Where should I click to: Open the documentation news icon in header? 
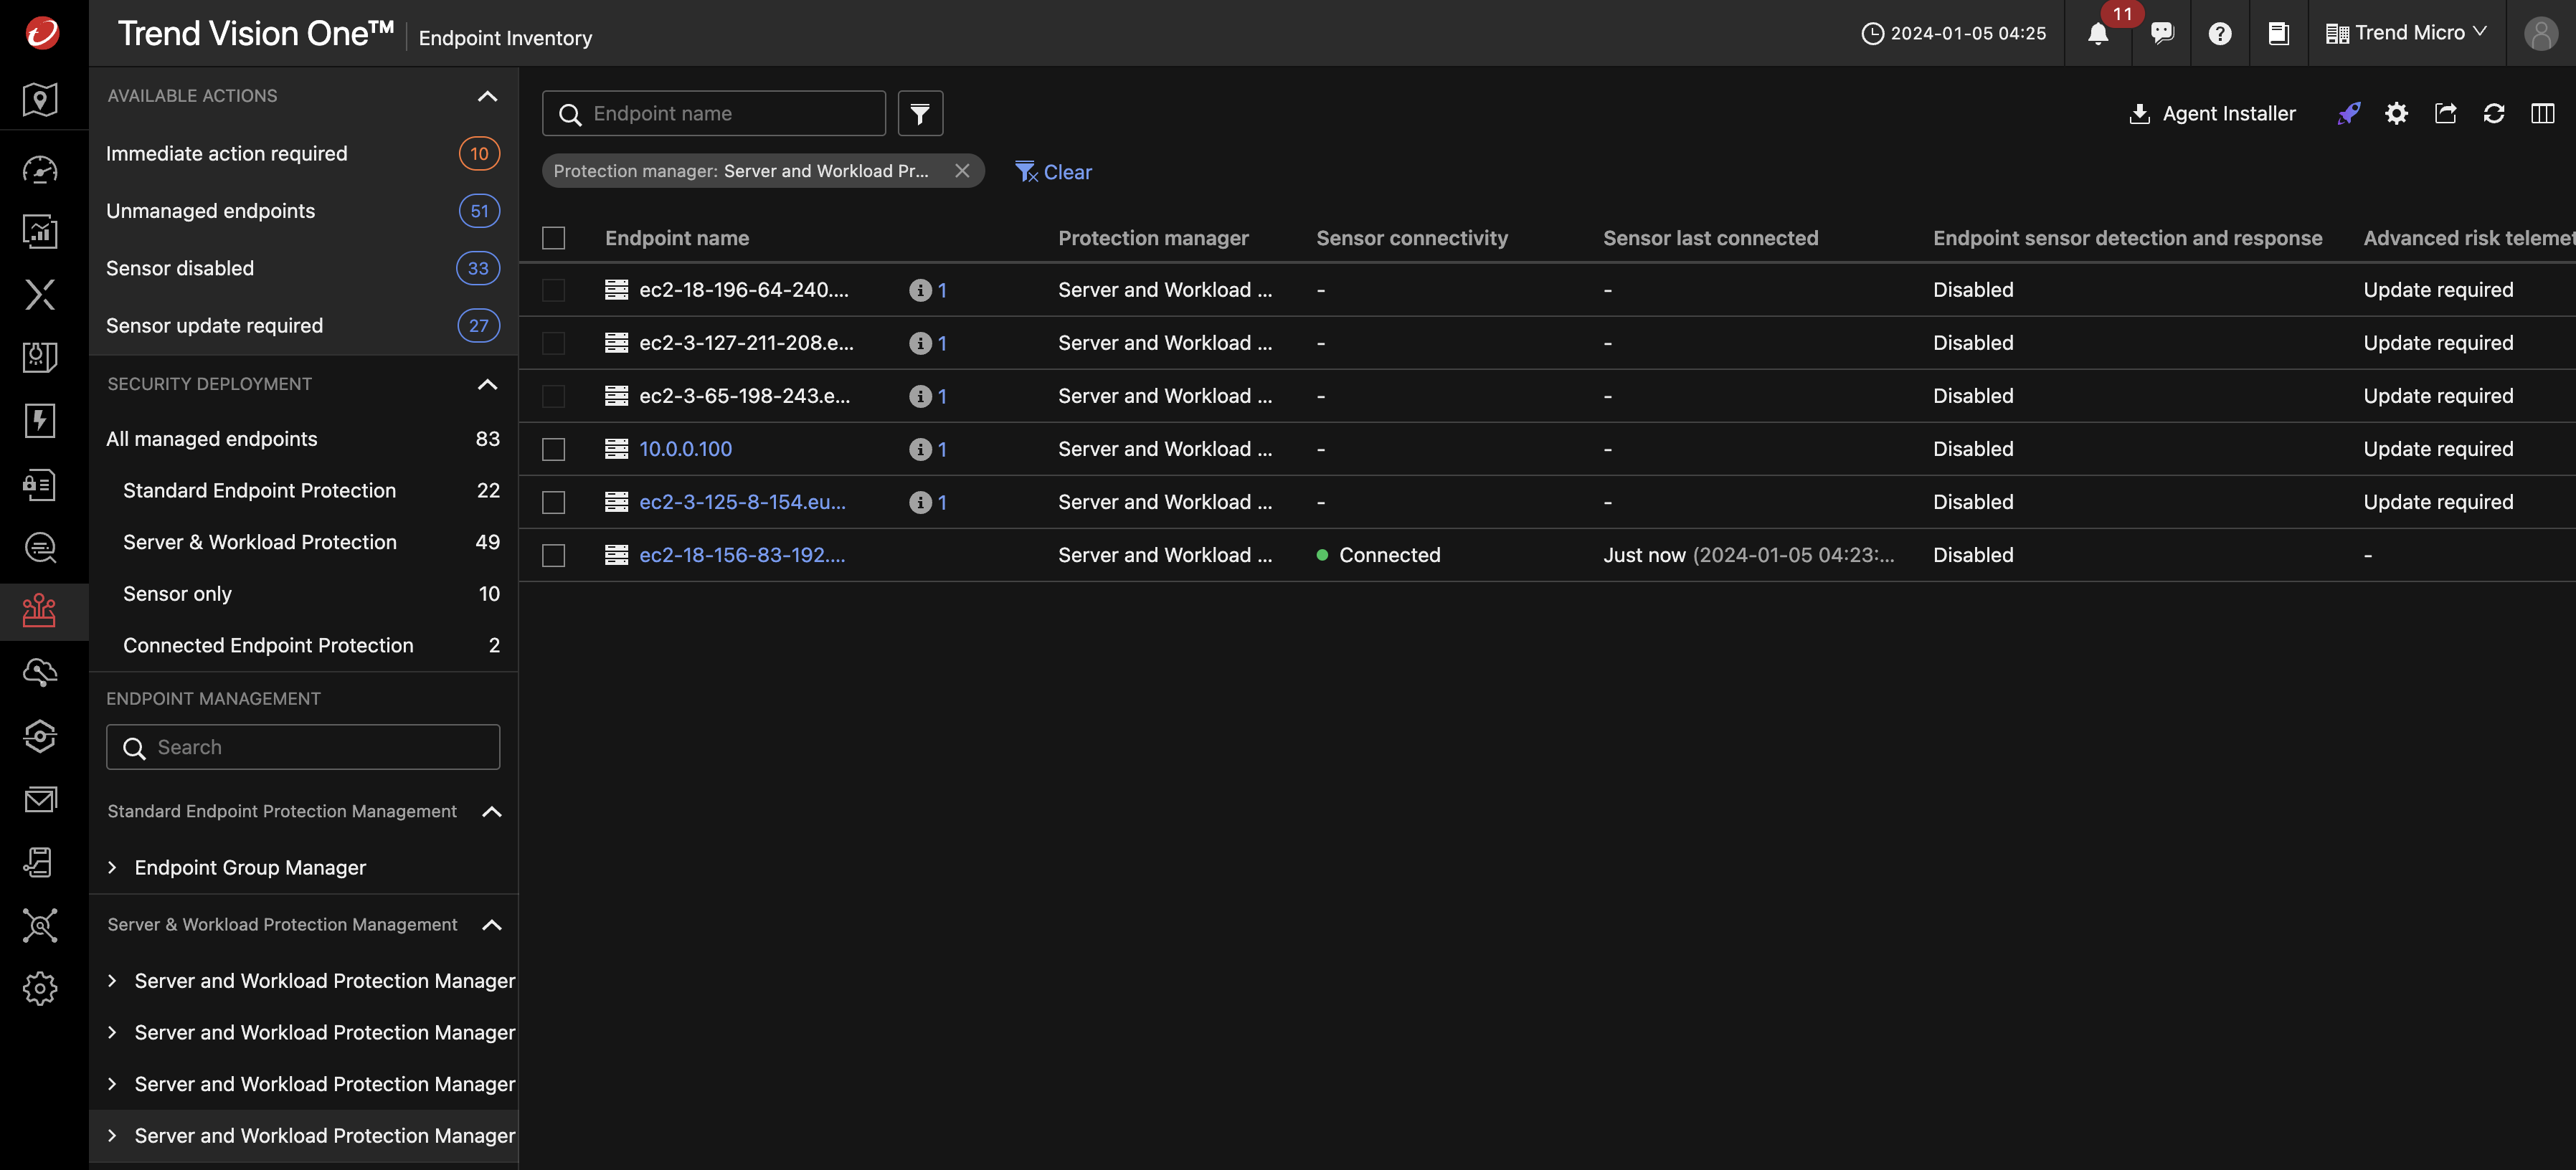[2278, 33]
